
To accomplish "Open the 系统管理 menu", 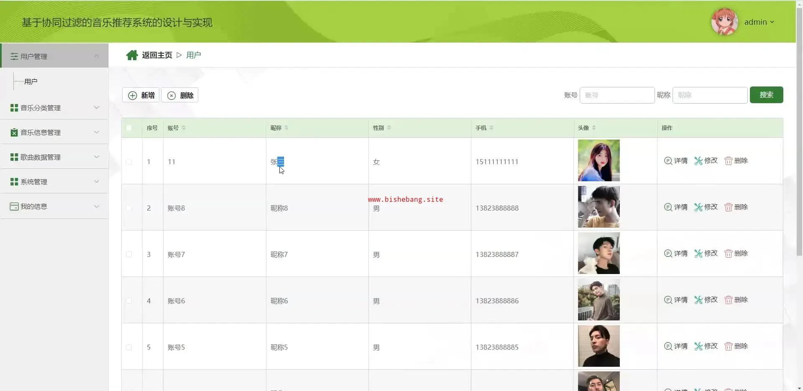I will click(54, 182).
